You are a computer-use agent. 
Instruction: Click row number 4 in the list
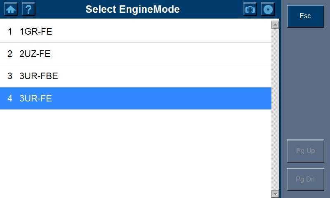[10, 98]
